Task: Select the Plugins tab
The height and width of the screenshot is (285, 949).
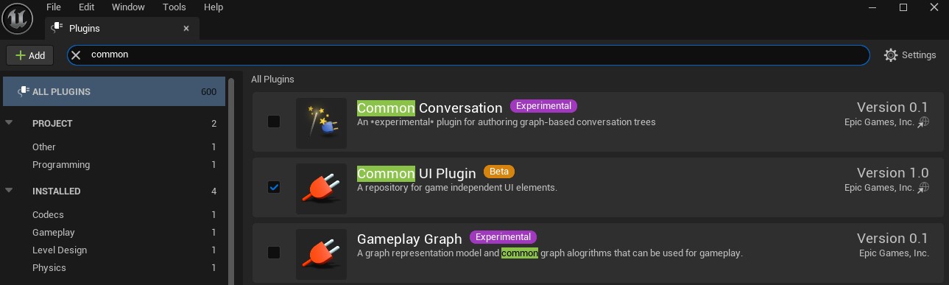Action: point(121,29)
